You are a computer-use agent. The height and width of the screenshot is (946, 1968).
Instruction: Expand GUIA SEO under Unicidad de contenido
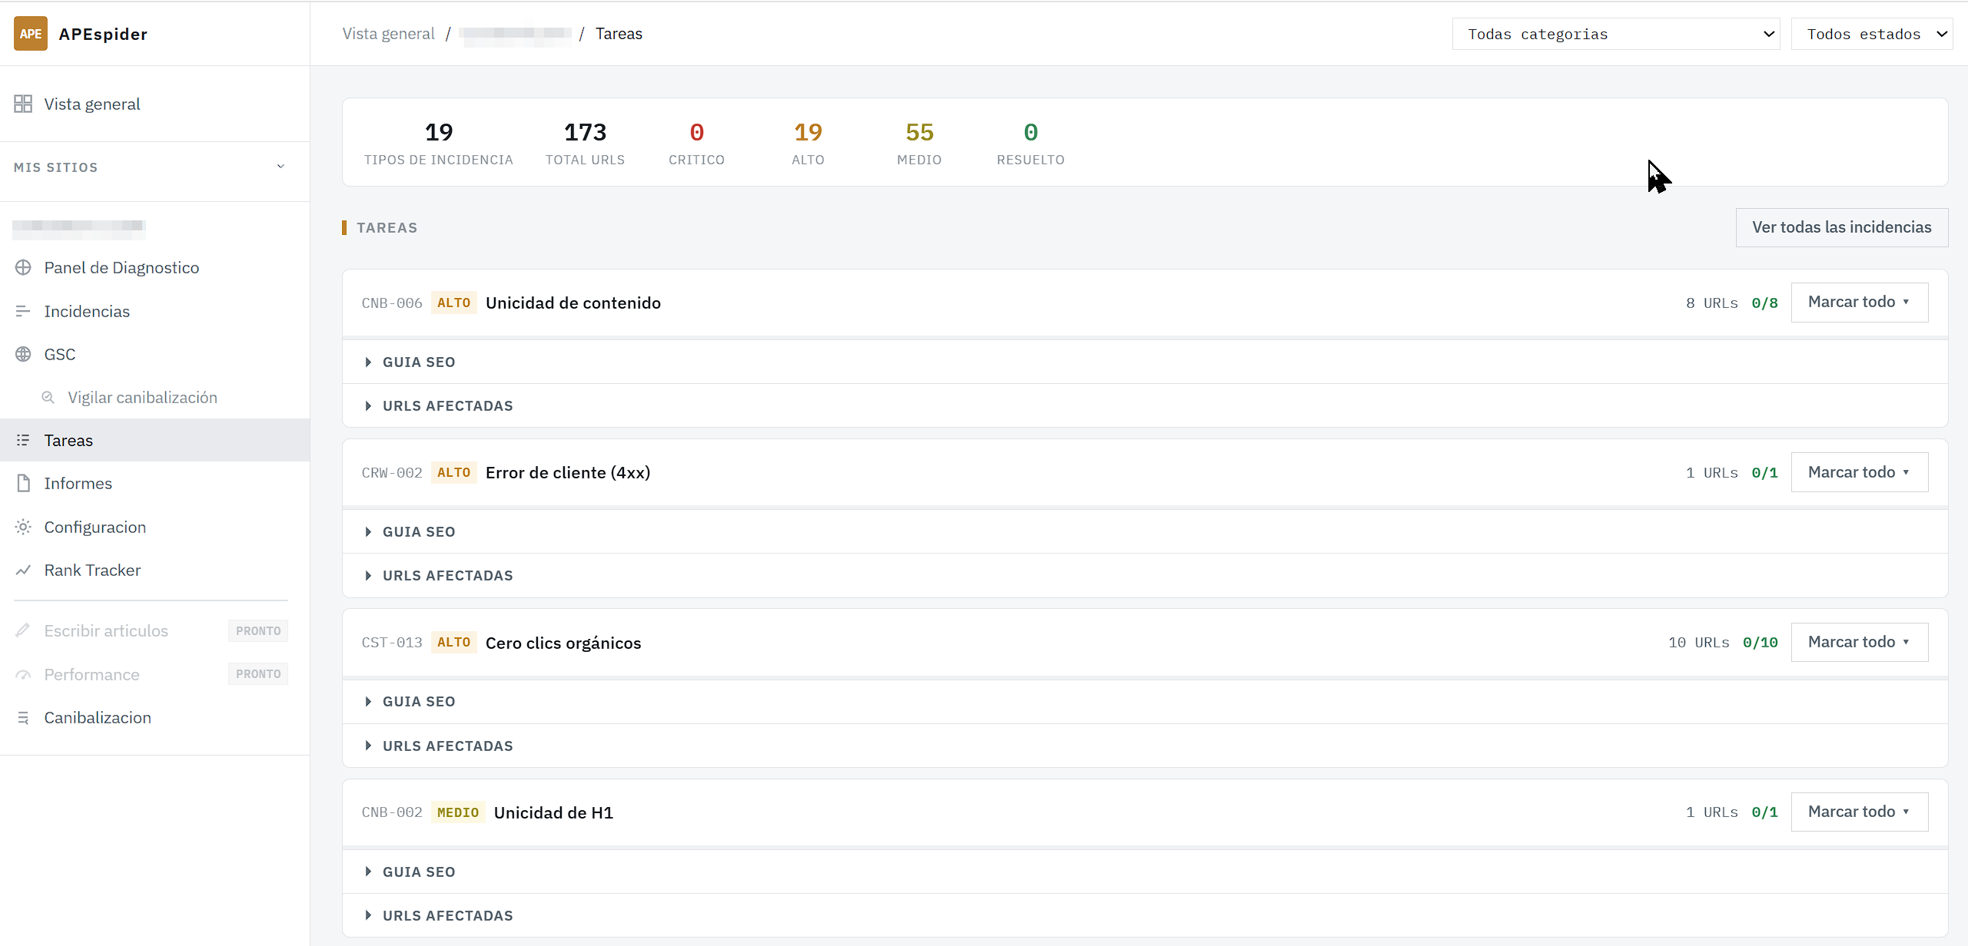click(x=1145, y=362)
